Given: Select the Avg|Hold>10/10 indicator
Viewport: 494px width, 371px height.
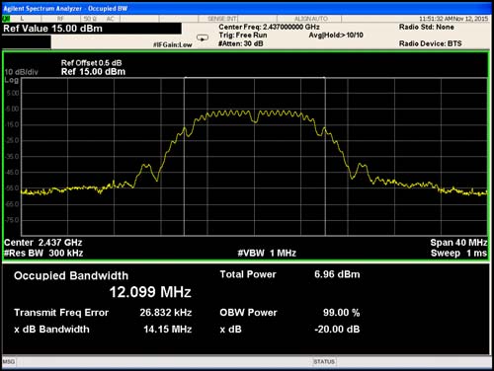Looking at the screenshot, I should 336,36.
